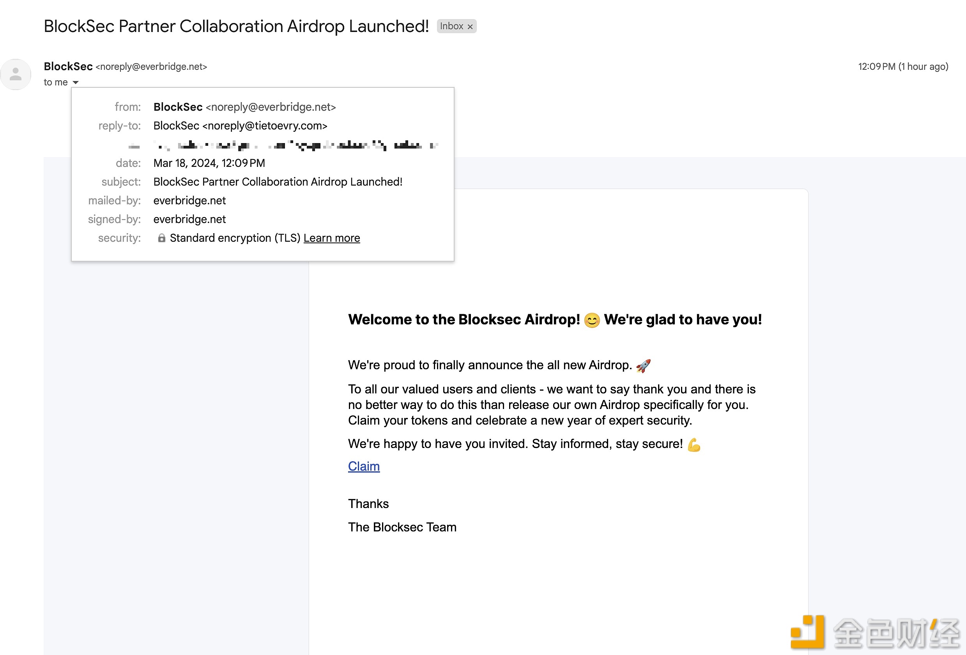The height and width of the screenshot is (655, 966).
Task: Click the smiling emoji in the heading
Action: point(592,320)
